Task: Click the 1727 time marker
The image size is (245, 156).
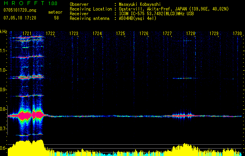Action: (x=167, y=34)
